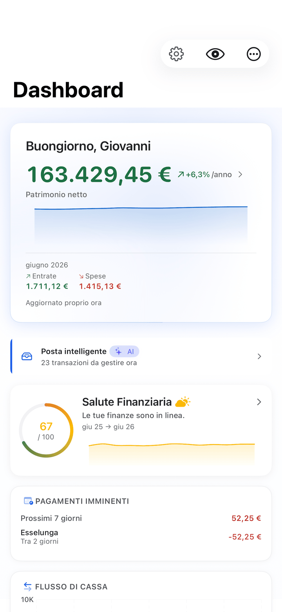The height and width of the screenshot is (612, 282).
Task: Tap the Patrimonio netto trend chart
Action: pos(141,225)
